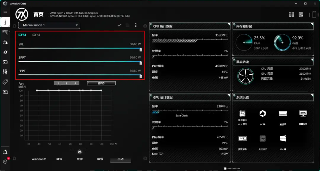Toggle the 屏幕快显 3MS icon

point(303,114)
